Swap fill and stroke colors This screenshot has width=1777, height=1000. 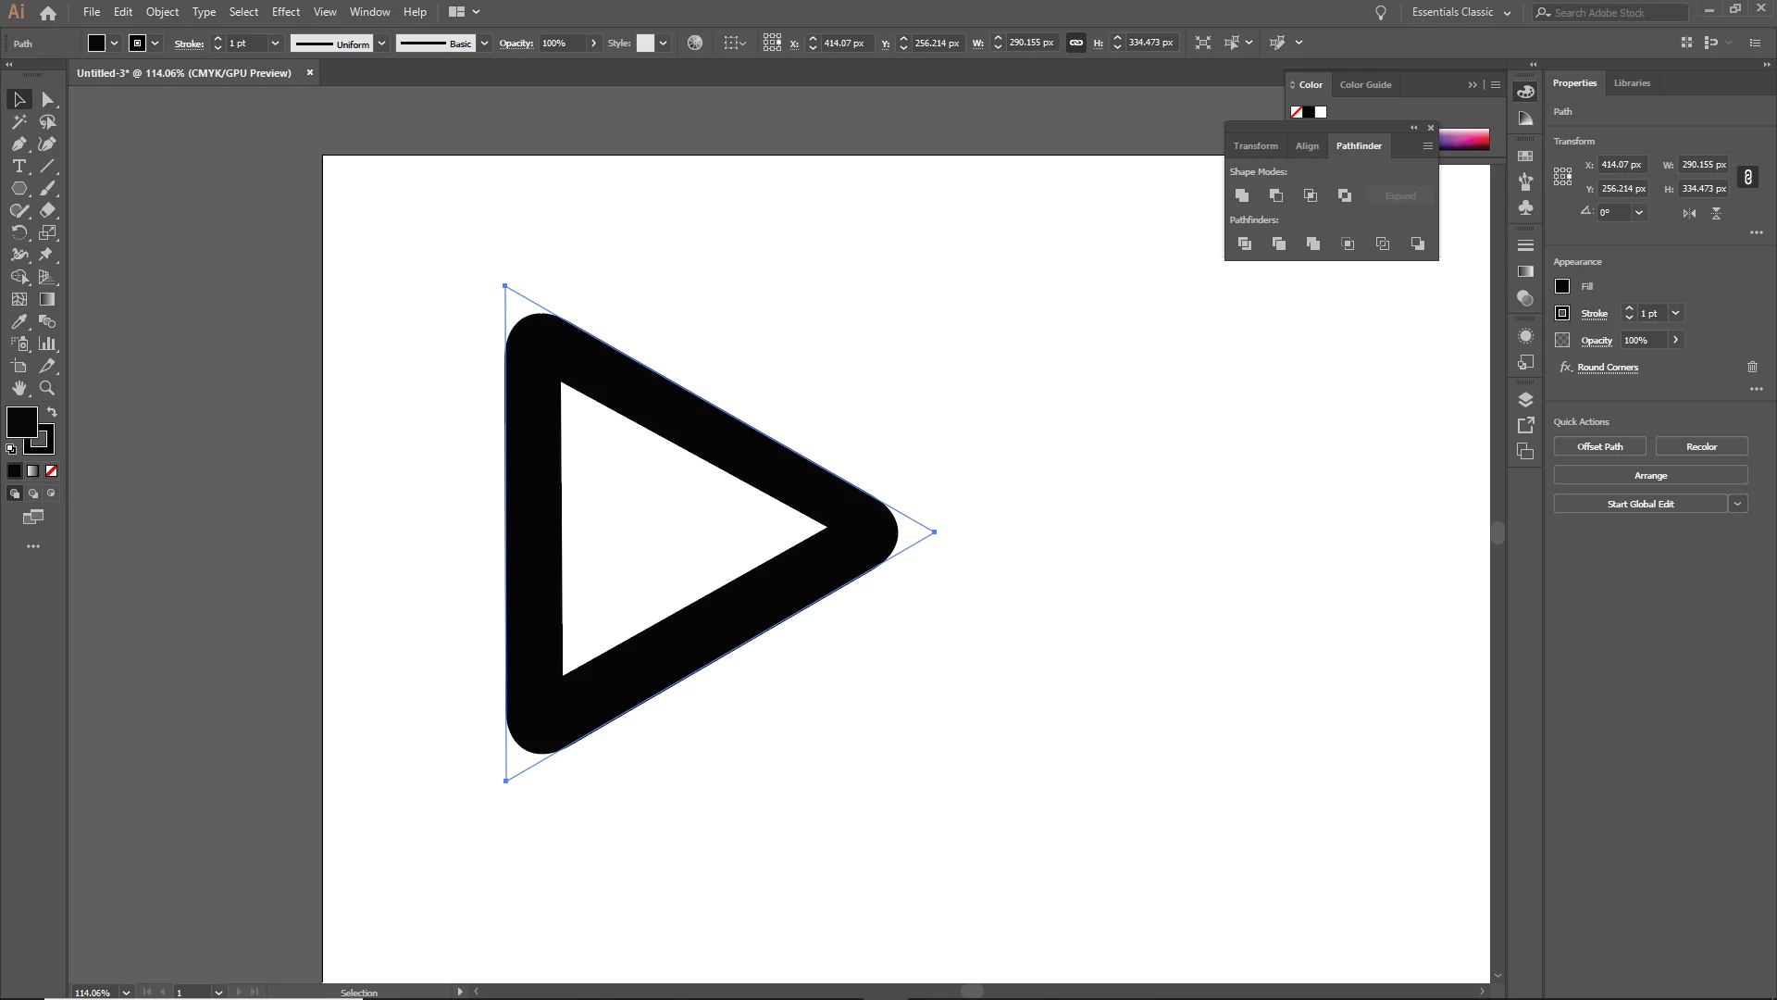[52, 412]
